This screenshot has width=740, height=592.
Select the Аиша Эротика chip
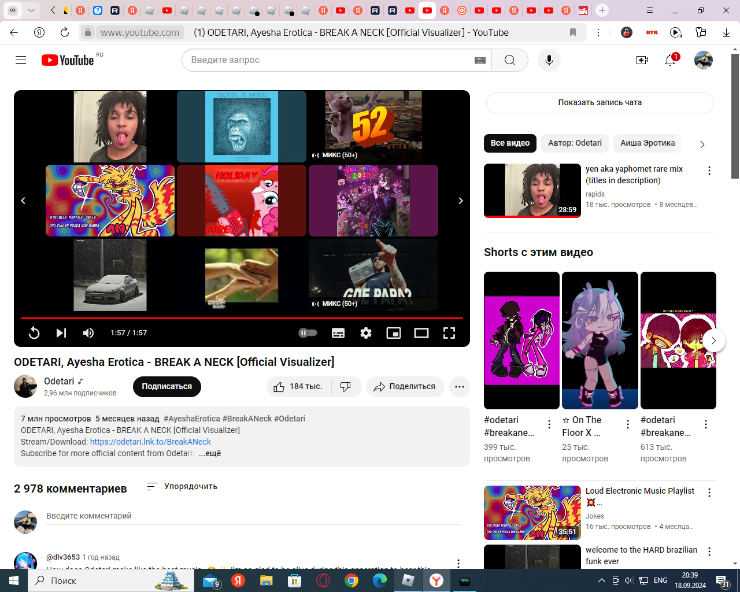point(647,143)
